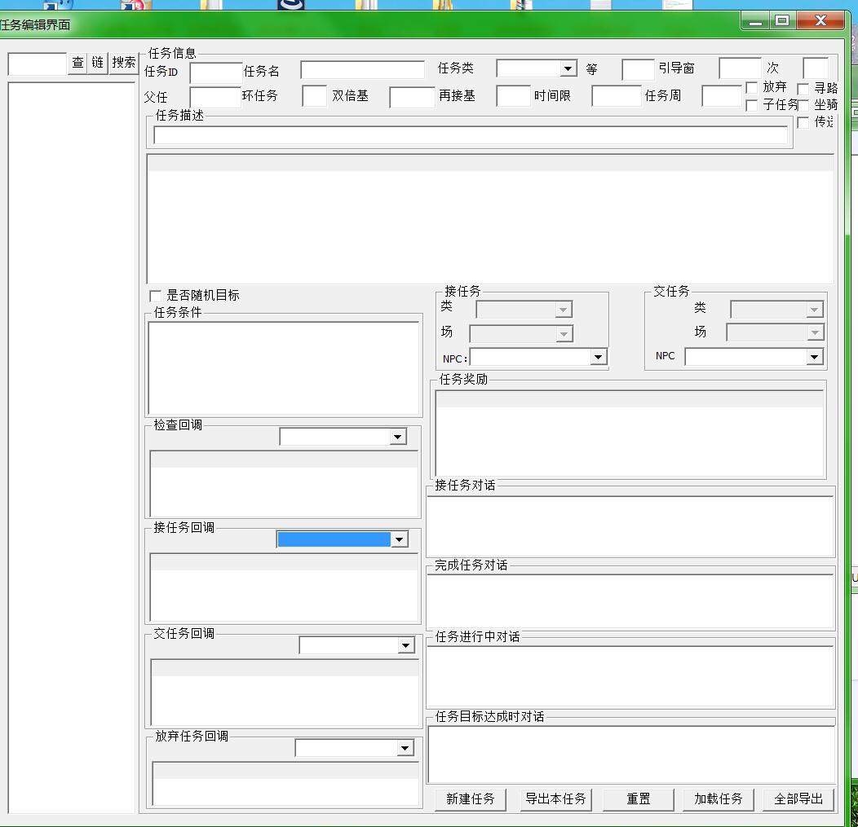Image resolution: width=858 pixels, height=827 pixels.
Task: Focus the 任务描述 text field
Action: [471, 136]
